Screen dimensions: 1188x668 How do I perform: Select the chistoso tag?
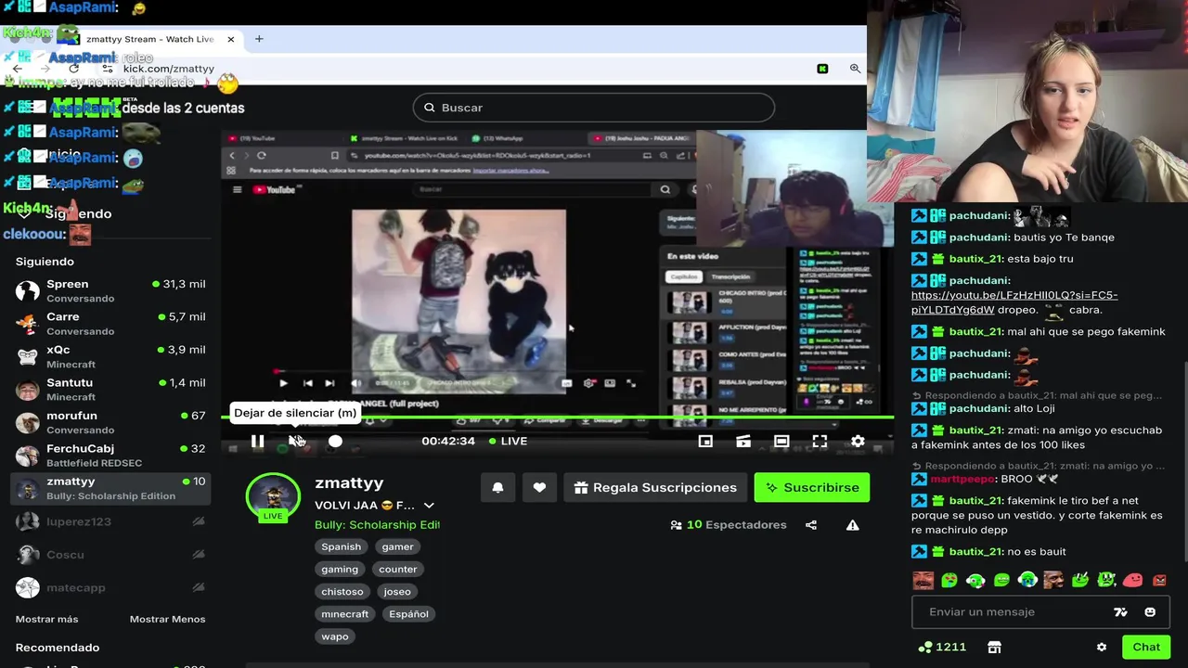[342, 592]
